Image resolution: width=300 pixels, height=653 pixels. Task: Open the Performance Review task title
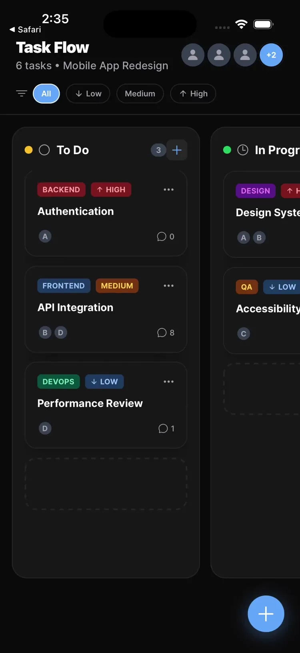coord(90,403)
